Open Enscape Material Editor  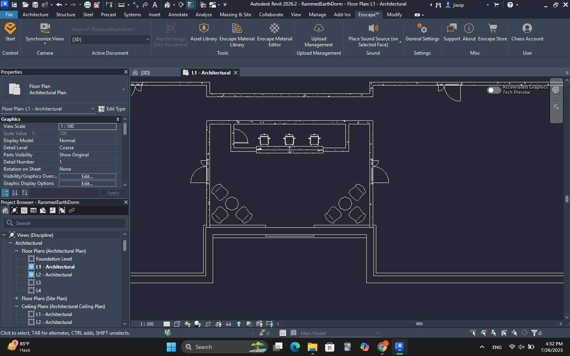tap(275, 35)
